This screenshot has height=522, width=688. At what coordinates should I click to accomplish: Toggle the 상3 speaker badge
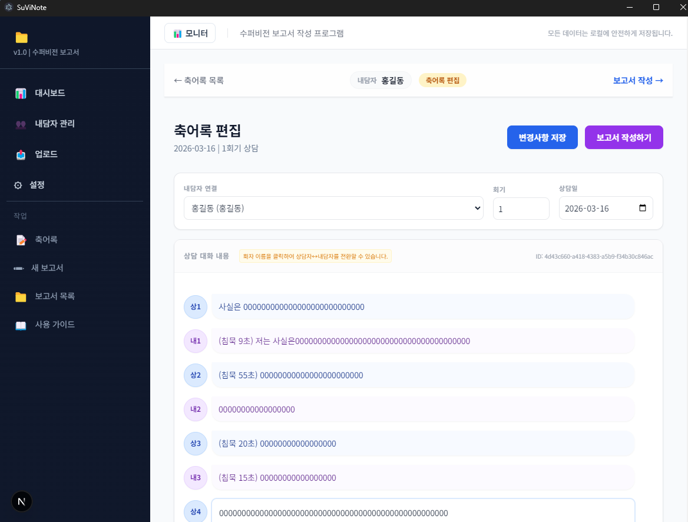click(195, 444)
